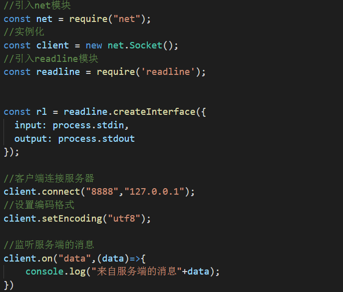The image size is (343, 292).
Task: Click the comment '//监听服务端的消息'
Action: pos(49,245)
